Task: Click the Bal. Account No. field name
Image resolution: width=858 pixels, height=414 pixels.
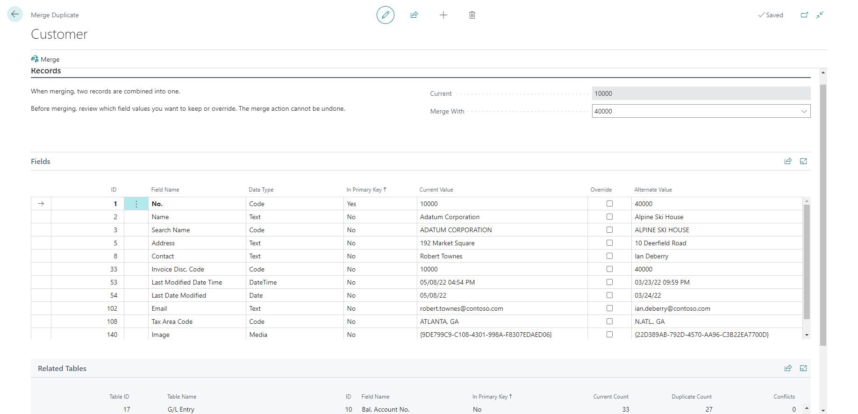Action: point(386,409)
